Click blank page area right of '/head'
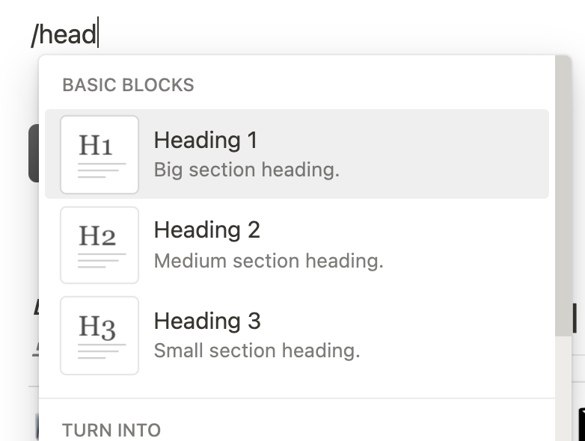 coord(336,34)
